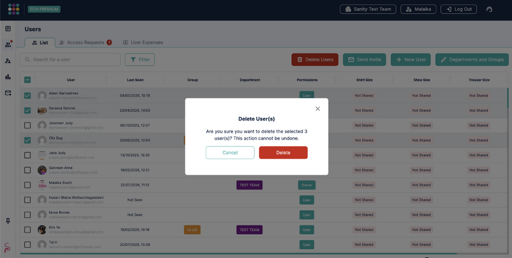
Task: Switch to the List tab
Action: [40, 42]
